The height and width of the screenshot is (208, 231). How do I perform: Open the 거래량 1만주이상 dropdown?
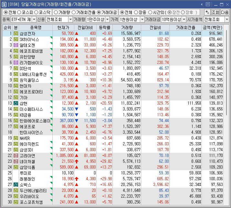[x=108, y=19]
